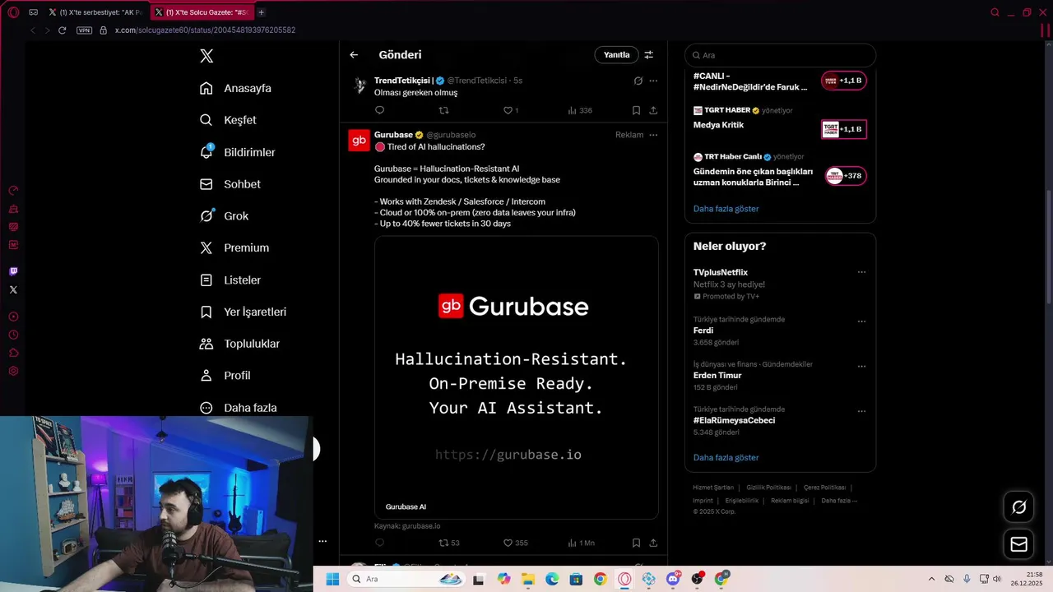Open history clock in Opera sidebar
1053x592 pixels.
pyautogui.click(x=13, y=335)
